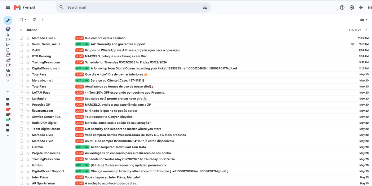Viewport: 372px width, 186px height.
Task: Star the GitHub email
Action: [x=28, y=165]
